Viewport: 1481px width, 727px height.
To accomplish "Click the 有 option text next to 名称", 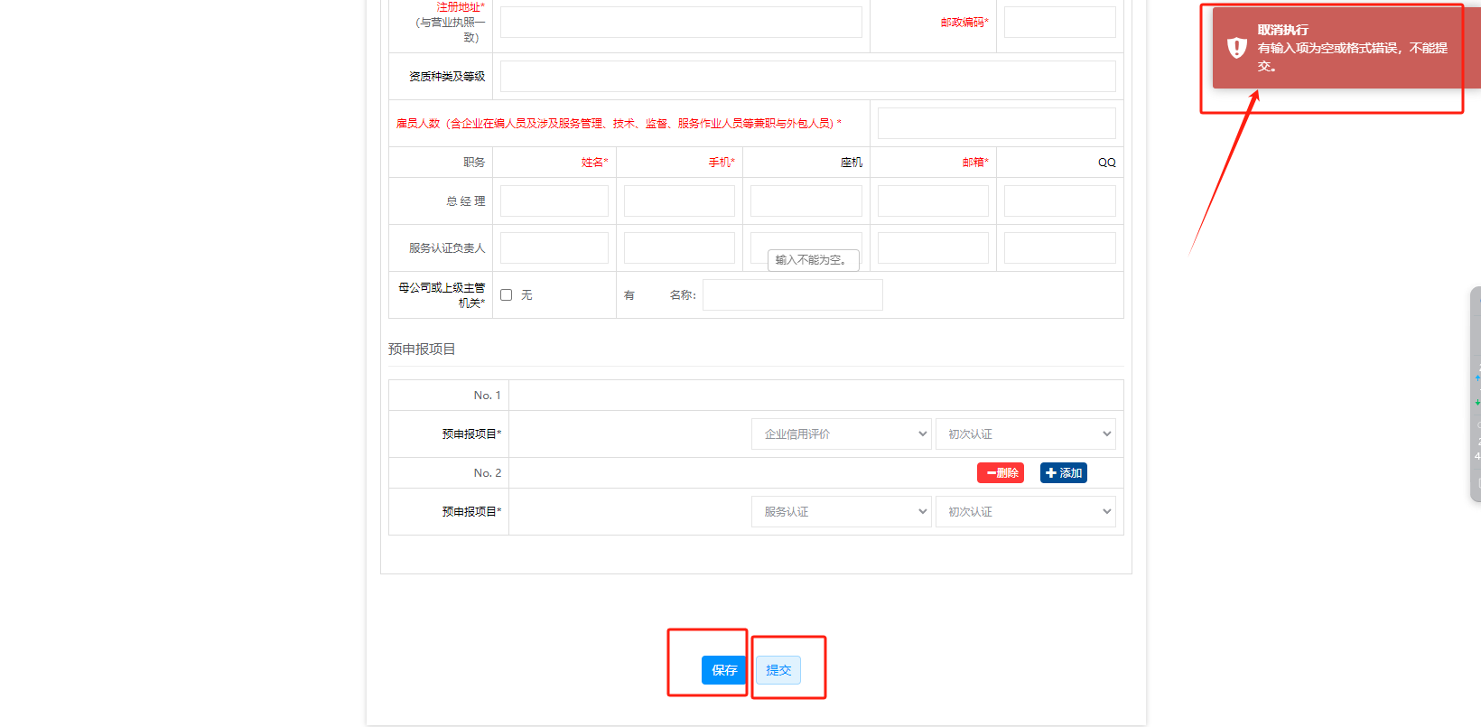I will tap(629, 295).
